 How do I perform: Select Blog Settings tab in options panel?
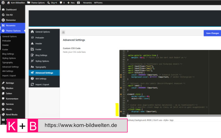click(x=44, y=55)
